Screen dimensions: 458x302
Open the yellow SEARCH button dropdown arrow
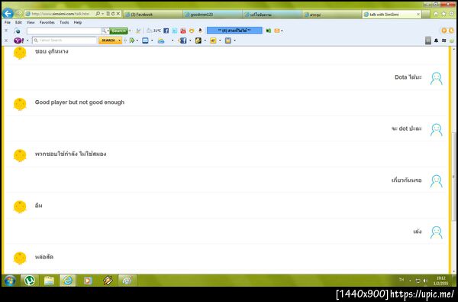click(120, 41)
